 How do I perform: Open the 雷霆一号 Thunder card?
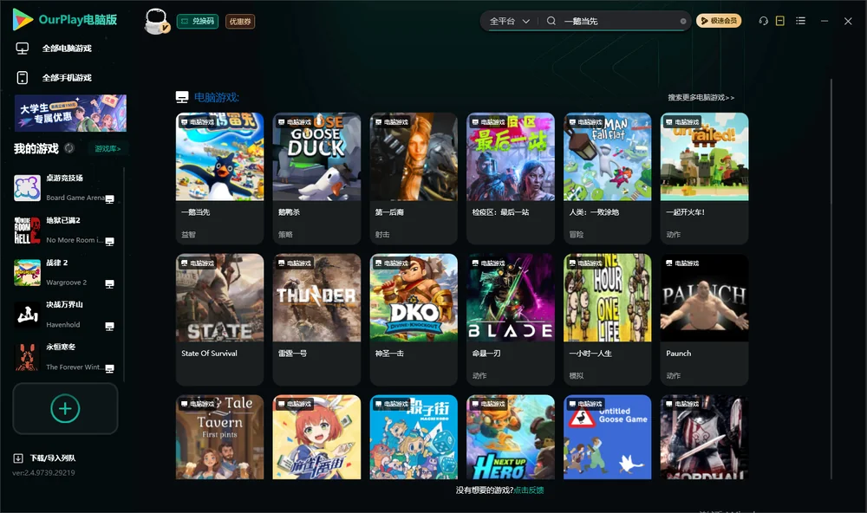tap(316, 319)
